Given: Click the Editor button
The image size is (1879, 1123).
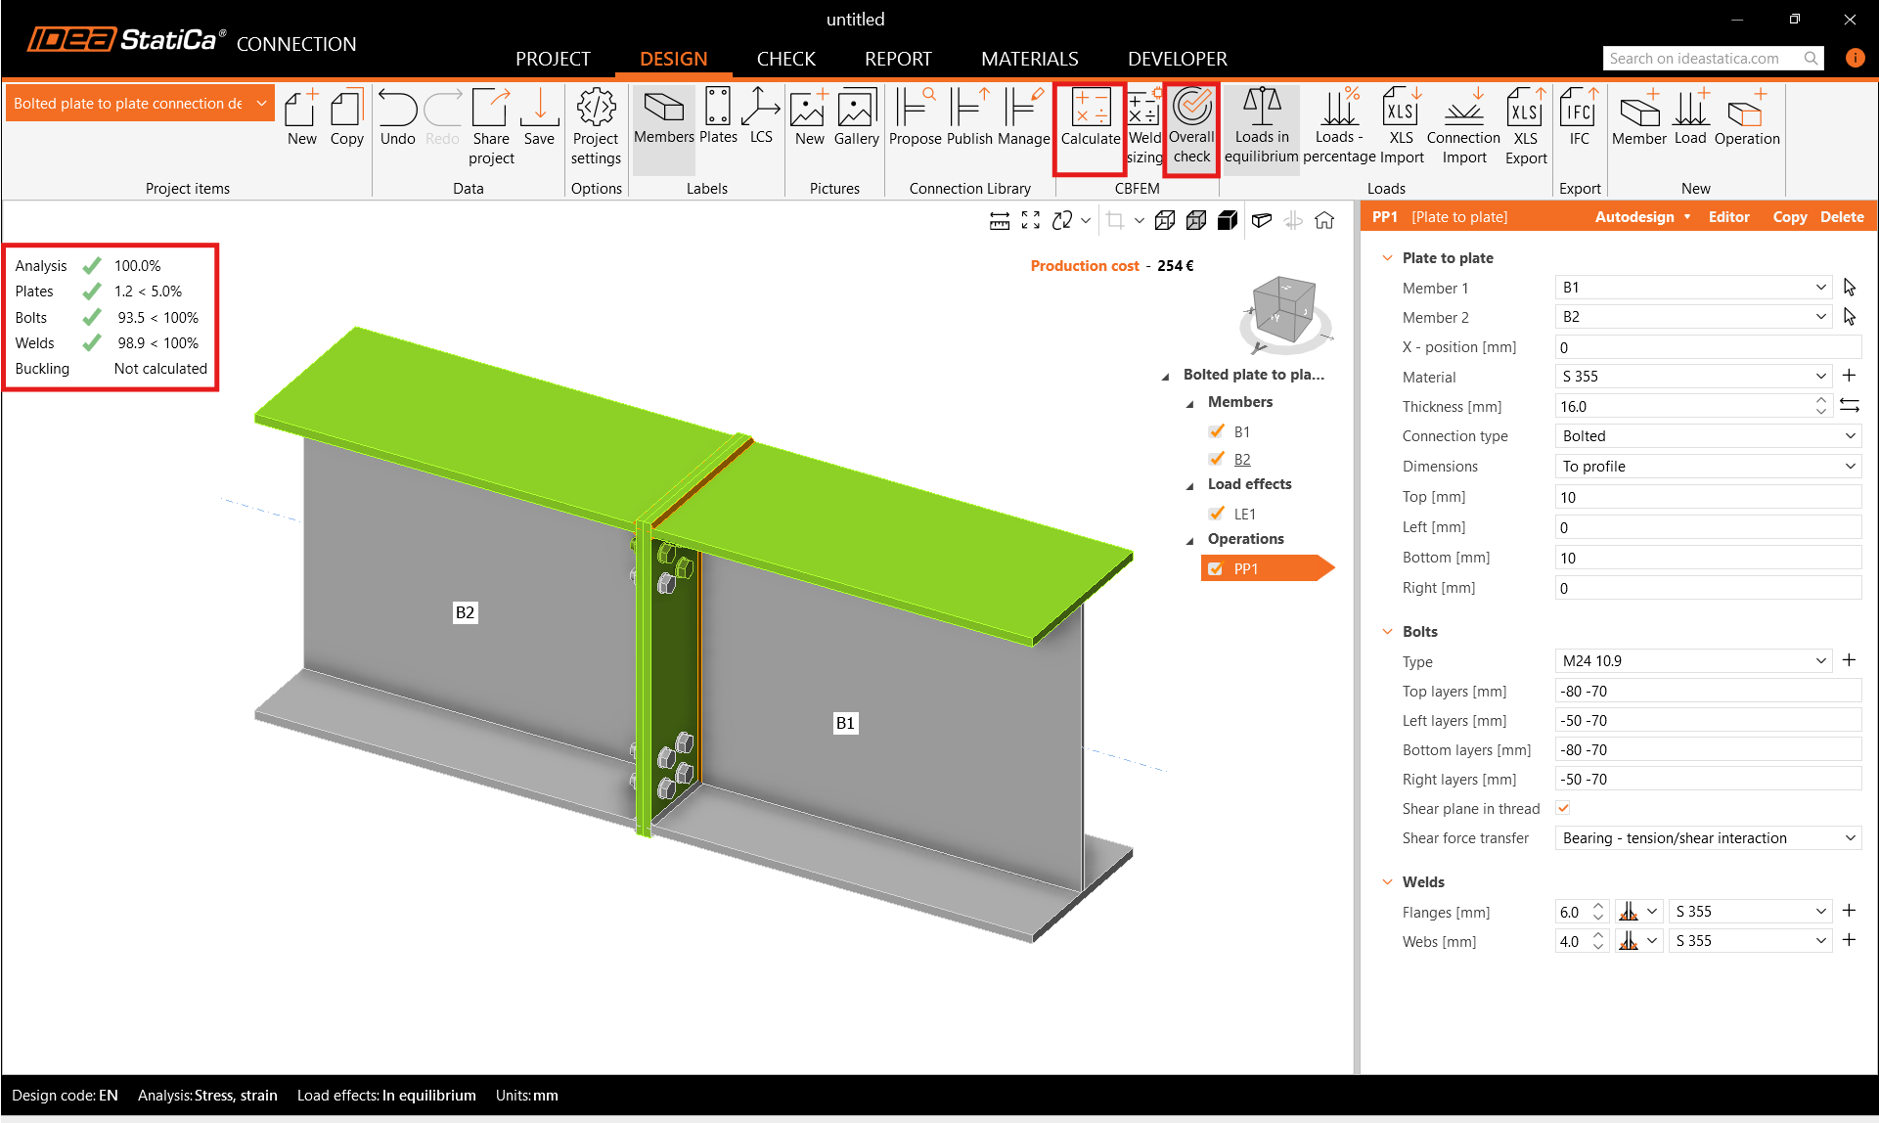Looking at the screenshot, I should (x=1728, y=217).
